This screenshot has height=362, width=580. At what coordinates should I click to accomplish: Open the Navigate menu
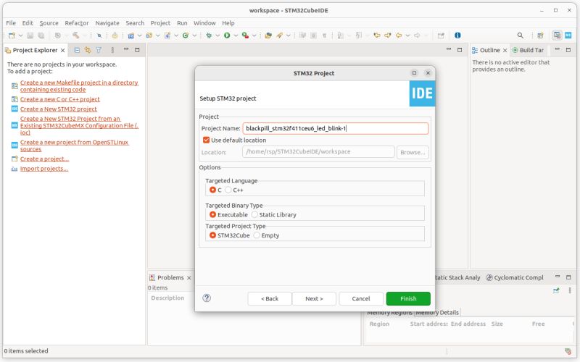(107, 23)
